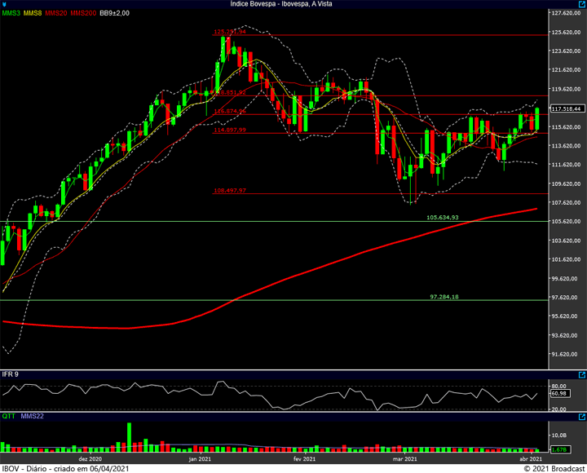Click the jan 2021 date axis label
This screenshot has width=587, height=473.
201,459
